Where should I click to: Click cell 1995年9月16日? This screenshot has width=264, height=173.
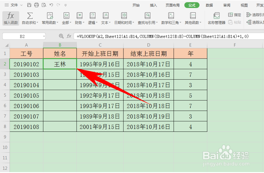[x=100, y=64]
